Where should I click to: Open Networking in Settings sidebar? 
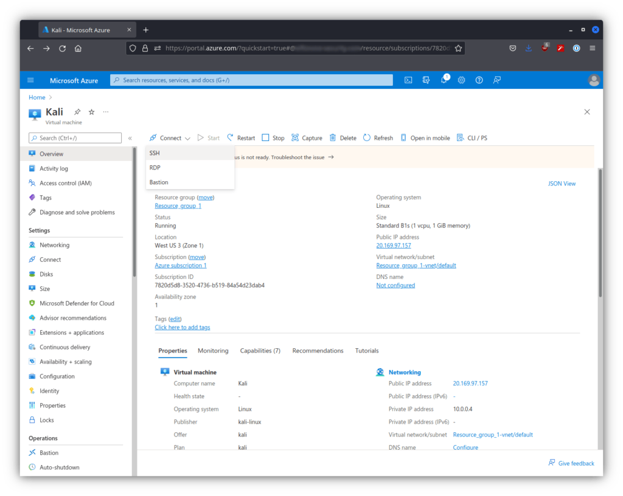click(x=54, y=245)
